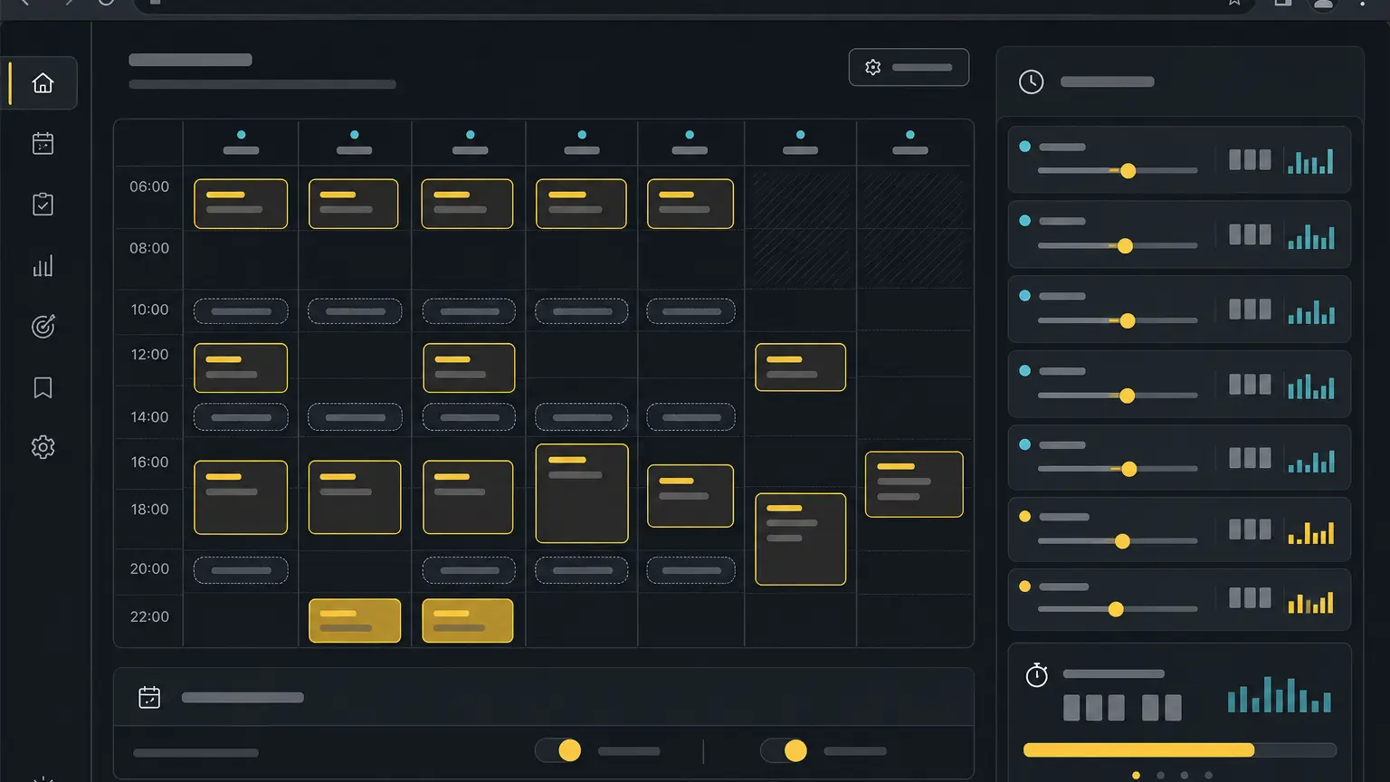This screenshot has width=1390, height=782.
Task: Select the active yellow pagination dot
Action: 1137,776
